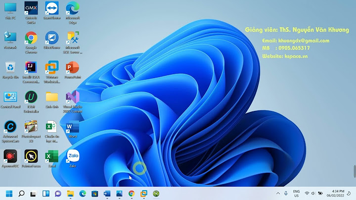Switch to Chrome in the taskbar
The height and width of the screenshot is (200, 356).
click(132, 194)
